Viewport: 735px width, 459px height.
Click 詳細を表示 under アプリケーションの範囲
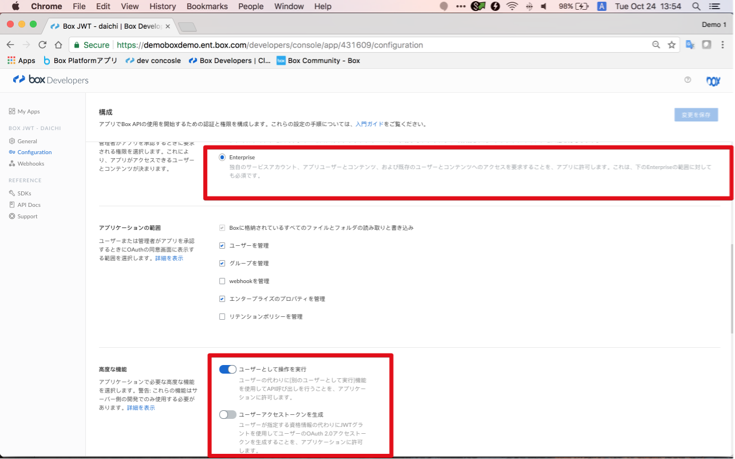click(x=169, y=258)
